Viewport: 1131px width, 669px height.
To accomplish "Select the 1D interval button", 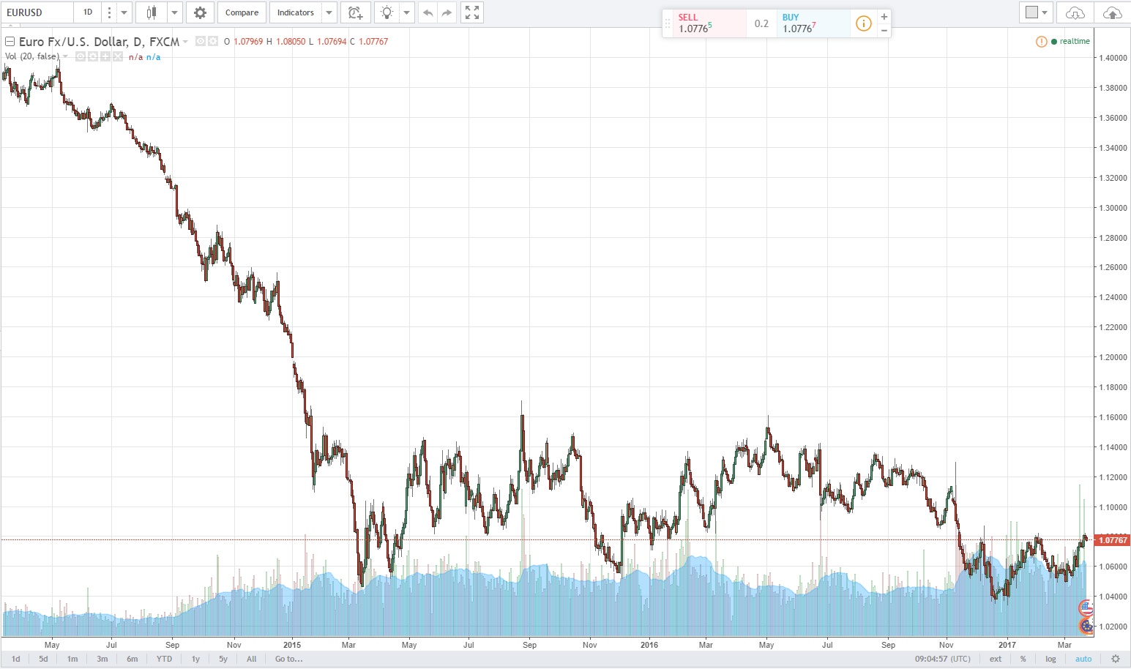I will (x=88, y=12).
